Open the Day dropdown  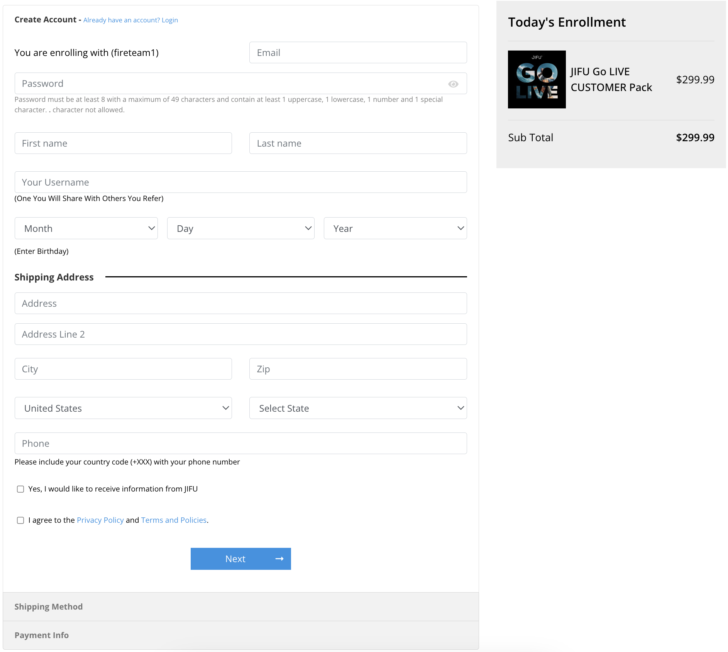(240, 228)
